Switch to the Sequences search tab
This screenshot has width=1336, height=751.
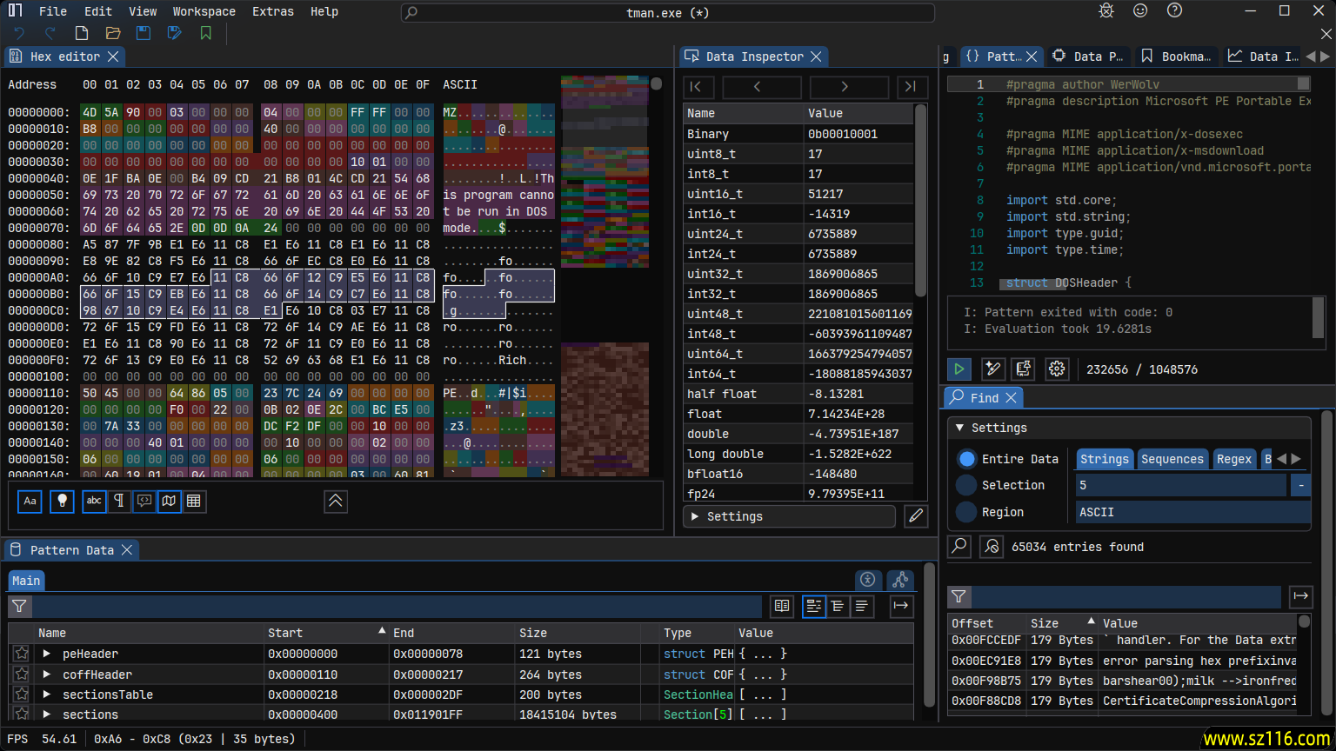tap(1172, 459)
